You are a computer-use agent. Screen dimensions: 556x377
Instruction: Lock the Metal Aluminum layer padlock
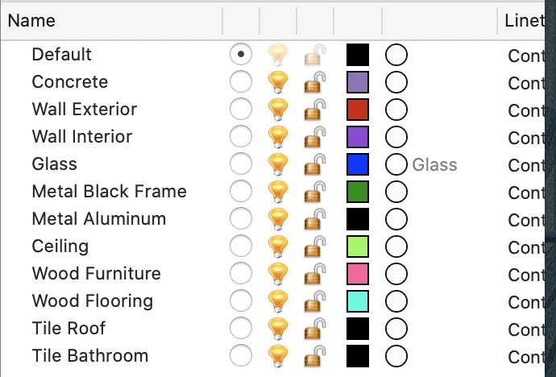pyautogui.click(x=315, y=219)
